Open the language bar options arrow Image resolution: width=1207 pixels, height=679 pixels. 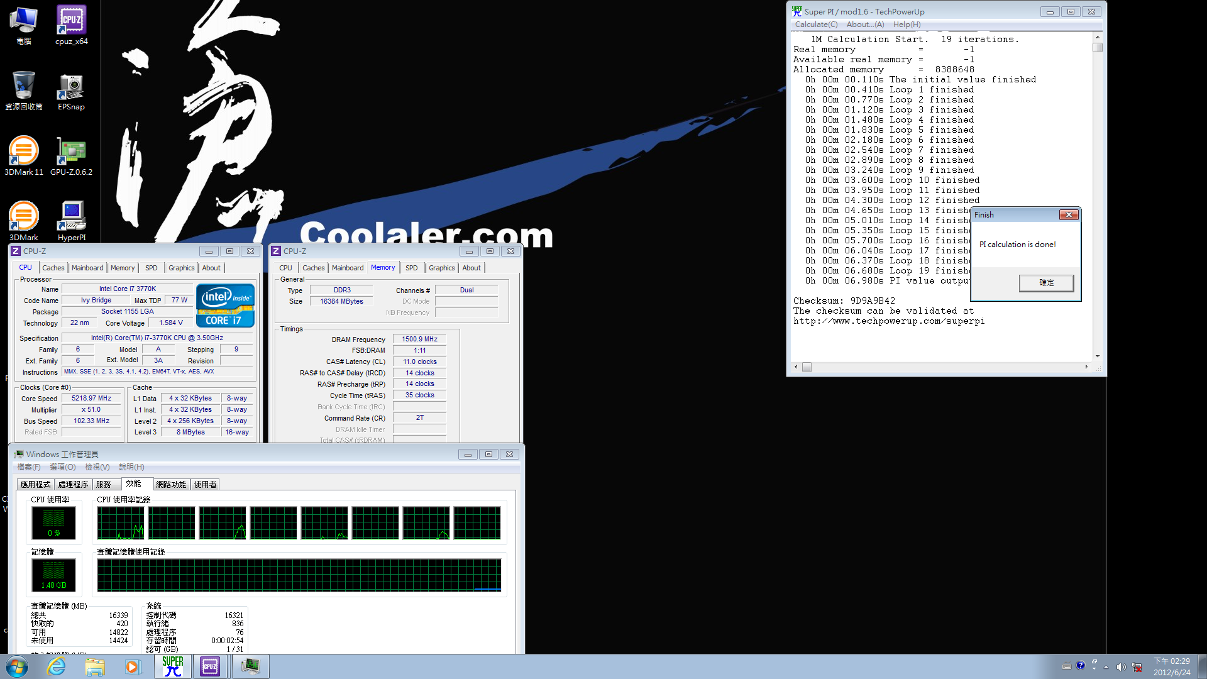(x=1094, y=669)
